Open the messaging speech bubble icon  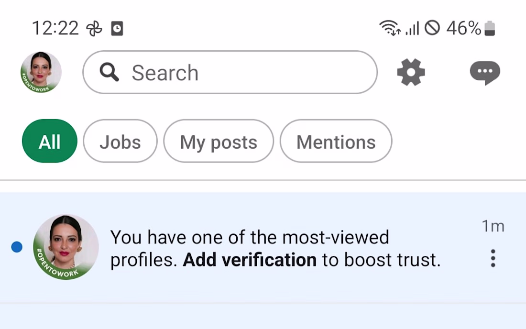pos(485,73)
